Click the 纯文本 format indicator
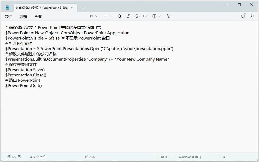 click(x=90, y=157)
